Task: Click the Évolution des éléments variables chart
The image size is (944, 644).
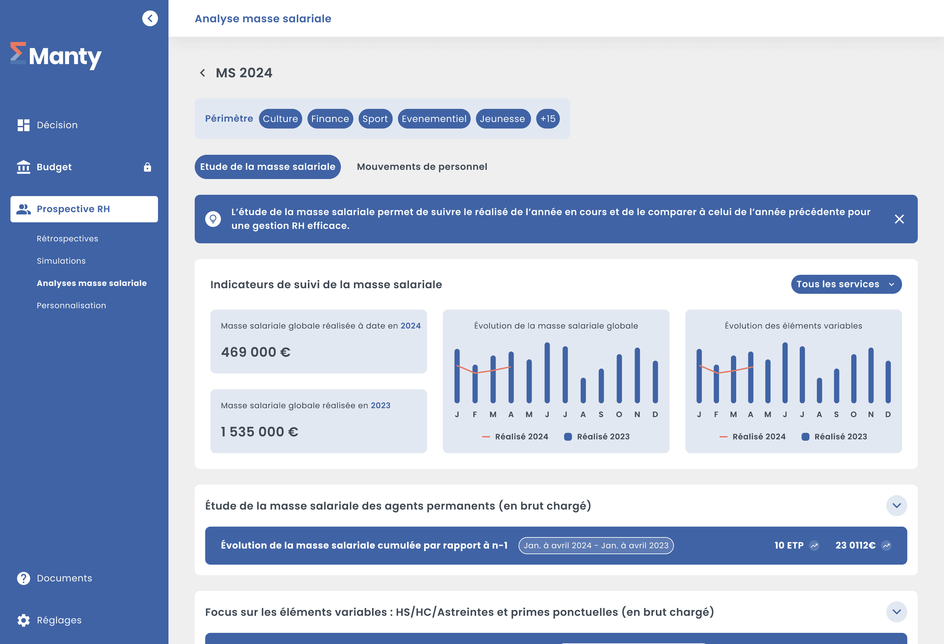Action: point(793,381)
